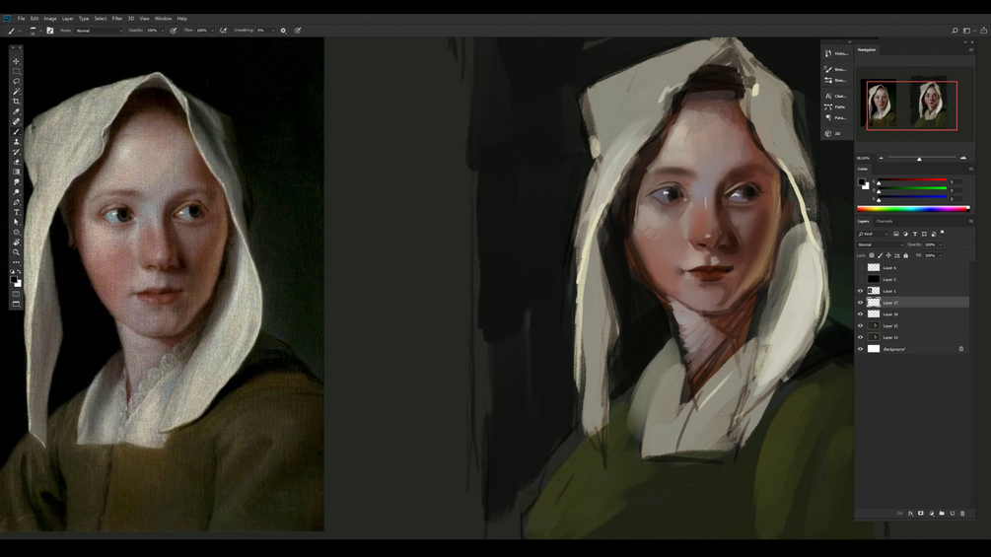Open the File menu
991x557 pixels.
coord(21,19)
